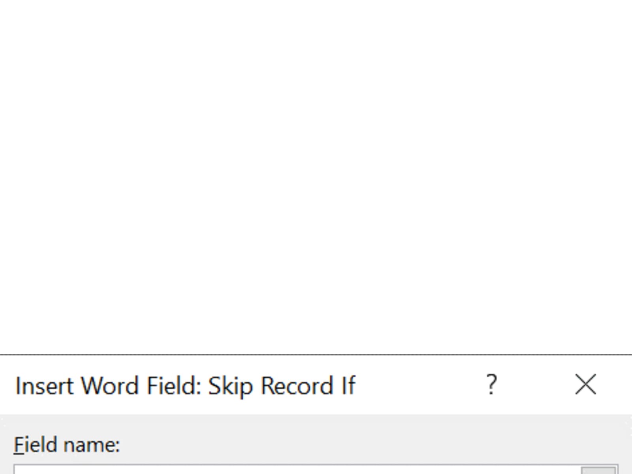632x474 pixels.
Task: Click the Insert Word Field title bar
Action: (x=415, y=385)
